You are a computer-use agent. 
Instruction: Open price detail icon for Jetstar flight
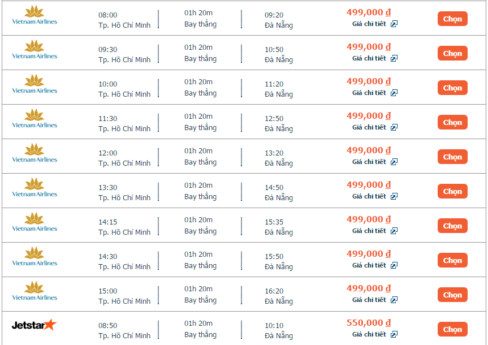pos(394,334)
